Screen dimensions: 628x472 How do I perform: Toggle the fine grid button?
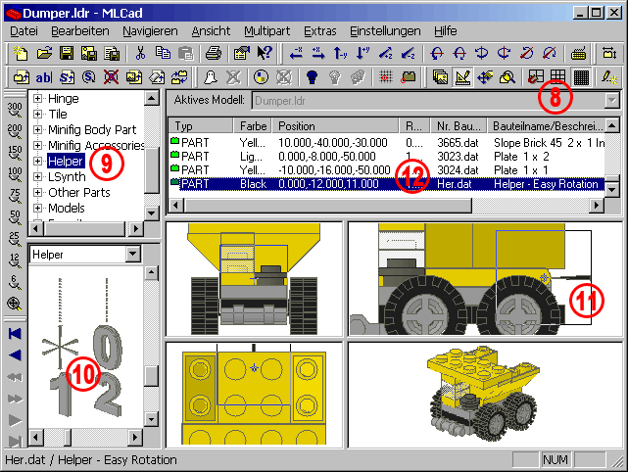click(x=581, y=76)
